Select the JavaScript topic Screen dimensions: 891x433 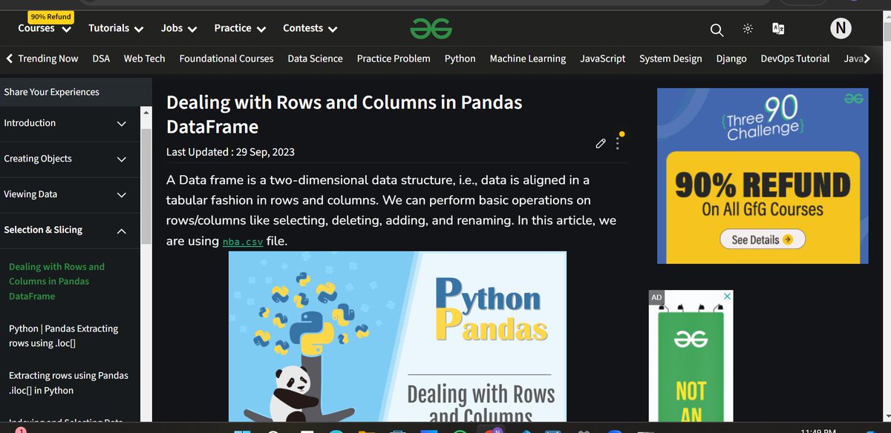pyautogui.click(x=603, y=59)
